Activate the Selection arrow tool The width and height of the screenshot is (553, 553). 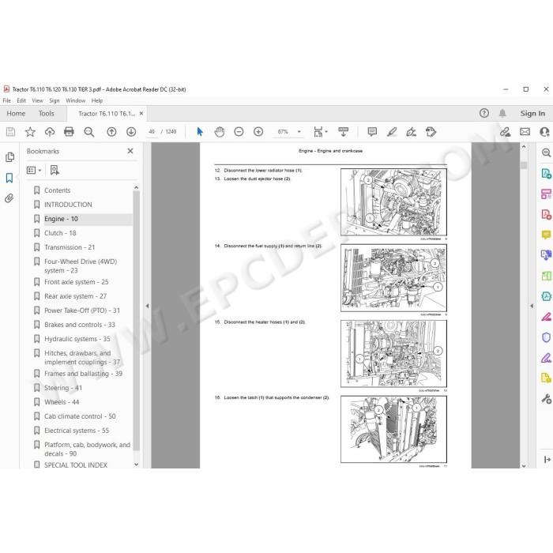pyautogui.click(x=200, y=132)
